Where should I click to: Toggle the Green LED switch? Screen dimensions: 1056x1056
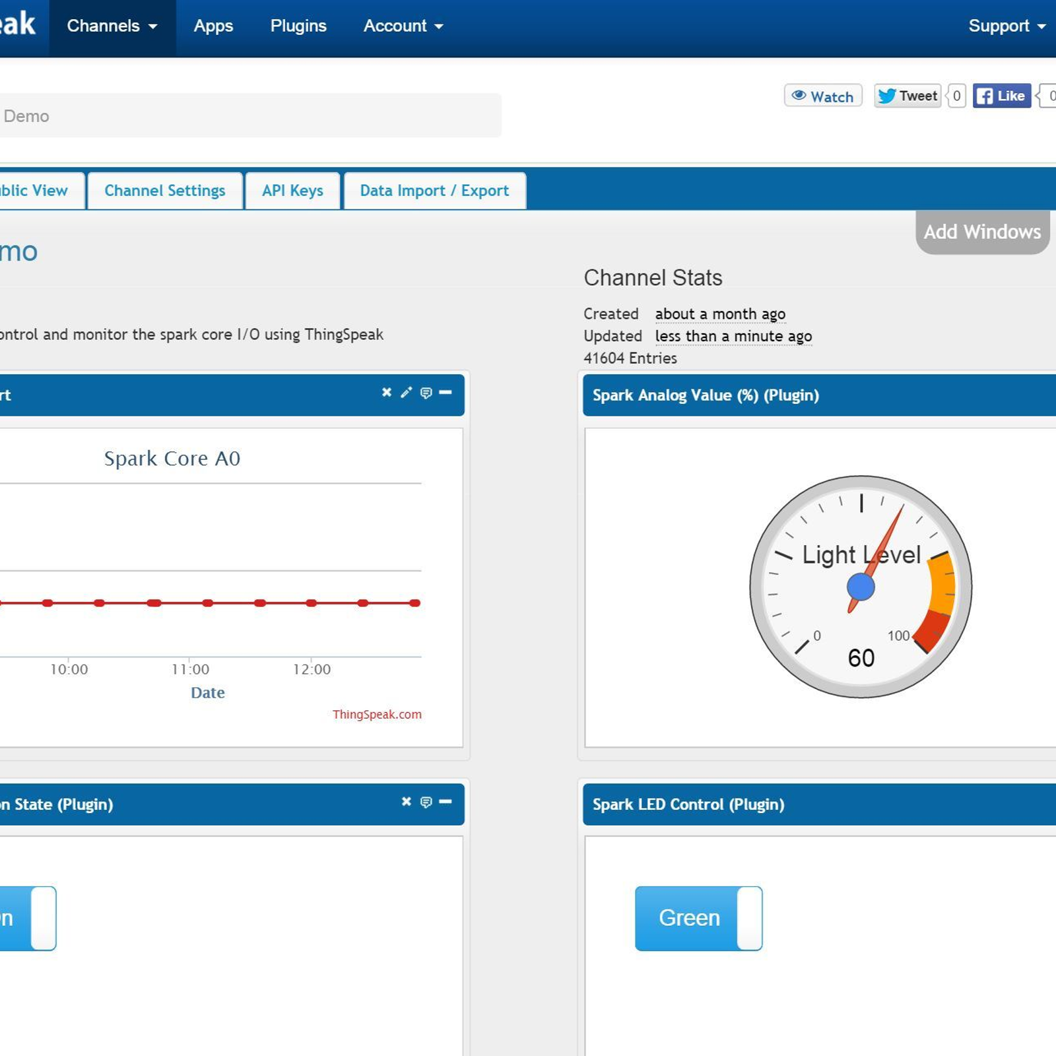[698, 918]
